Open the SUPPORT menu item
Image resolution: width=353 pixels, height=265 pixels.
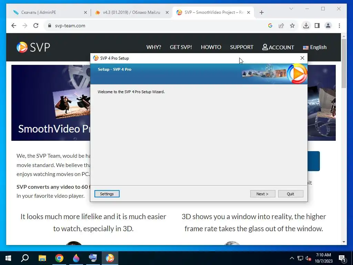tap(242, 47)
